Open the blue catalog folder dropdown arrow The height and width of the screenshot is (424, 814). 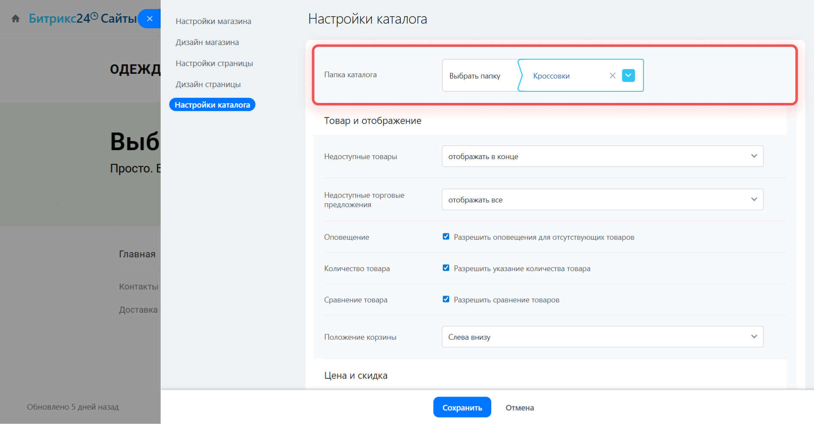pos(628,76)
